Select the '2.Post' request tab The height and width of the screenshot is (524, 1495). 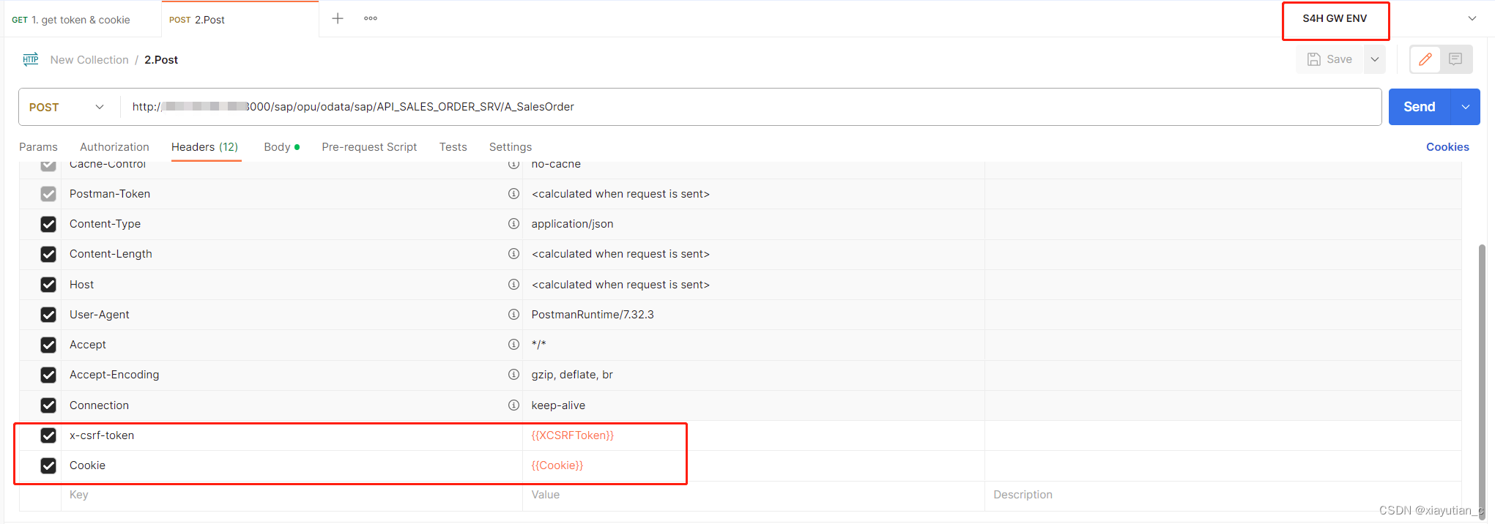[240, 20]
